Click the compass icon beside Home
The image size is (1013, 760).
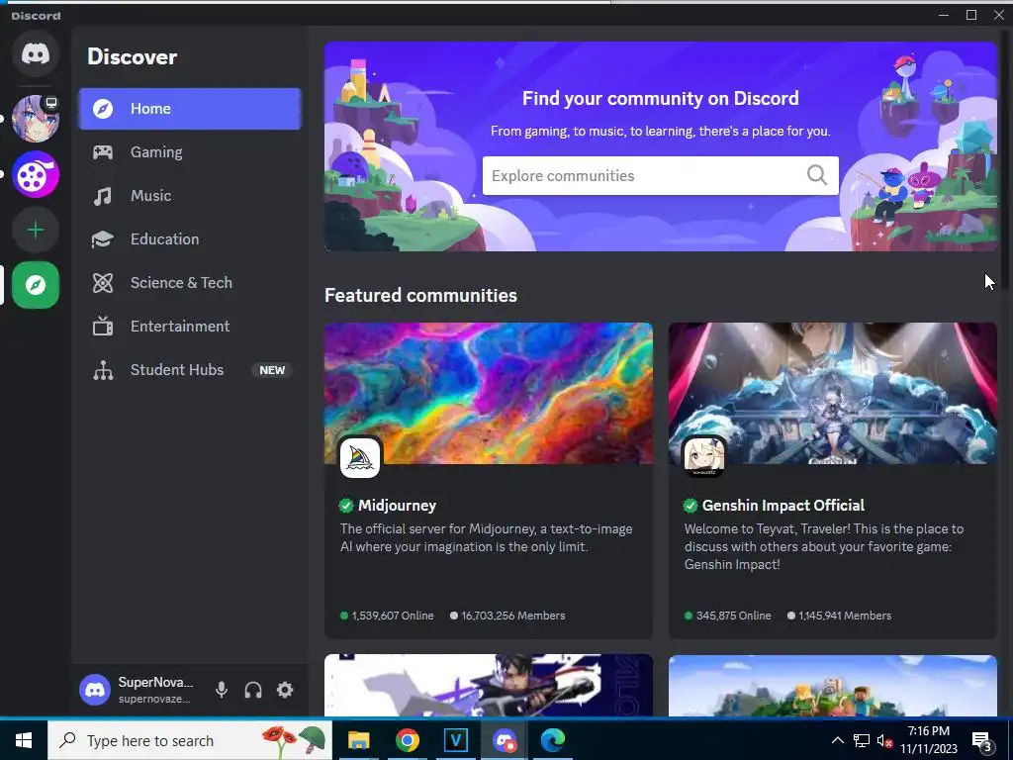103,109
